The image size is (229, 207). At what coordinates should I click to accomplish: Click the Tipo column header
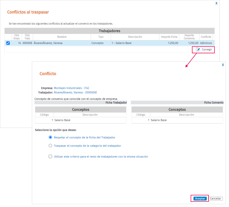101,37
